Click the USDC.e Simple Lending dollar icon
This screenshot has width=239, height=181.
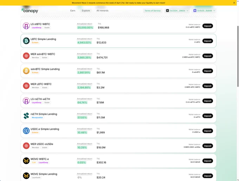click(x=26, y=131)
